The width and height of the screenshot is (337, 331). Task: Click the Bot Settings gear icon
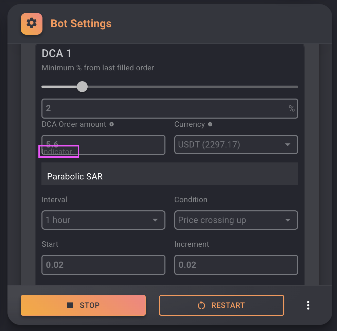[x=32, y=23]
